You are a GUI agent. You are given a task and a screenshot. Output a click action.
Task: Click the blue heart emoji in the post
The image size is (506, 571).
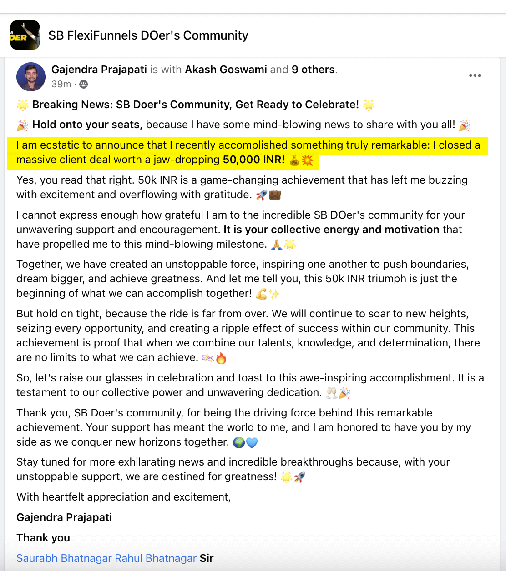(x=252, y=442)
